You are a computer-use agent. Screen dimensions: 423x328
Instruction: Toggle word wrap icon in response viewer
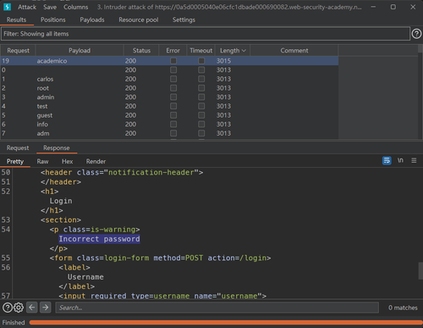coord(387,160)
